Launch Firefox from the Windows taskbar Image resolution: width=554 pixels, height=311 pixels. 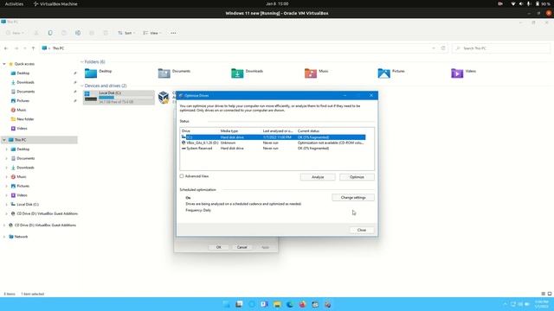[302, 304]
